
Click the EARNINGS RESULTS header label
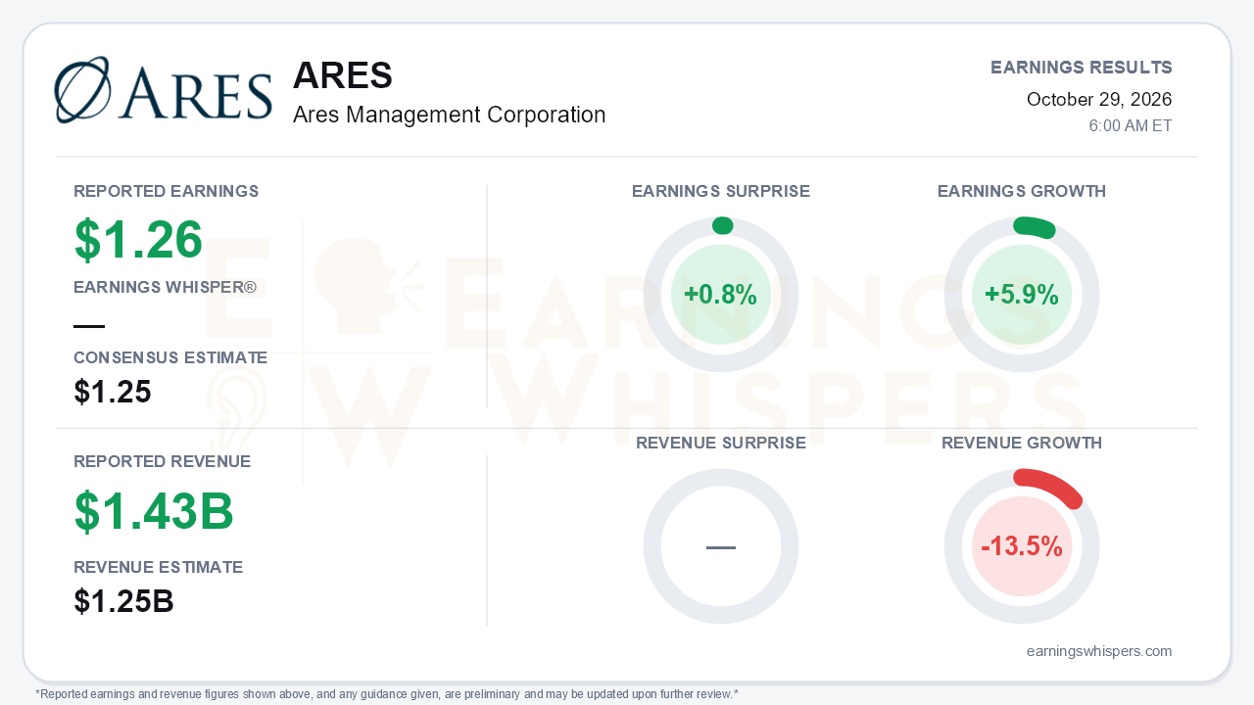(1082, 68)
